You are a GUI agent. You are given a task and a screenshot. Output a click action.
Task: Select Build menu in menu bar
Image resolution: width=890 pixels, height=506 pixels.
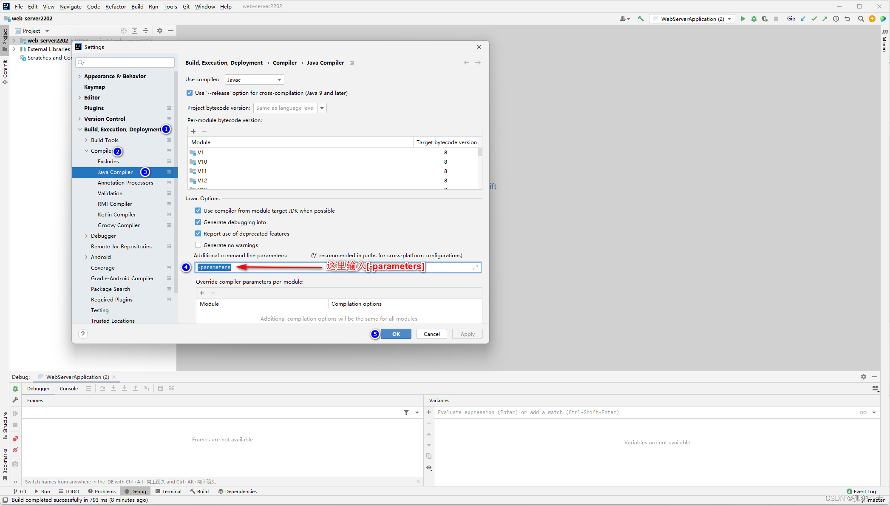click(138, 6)
